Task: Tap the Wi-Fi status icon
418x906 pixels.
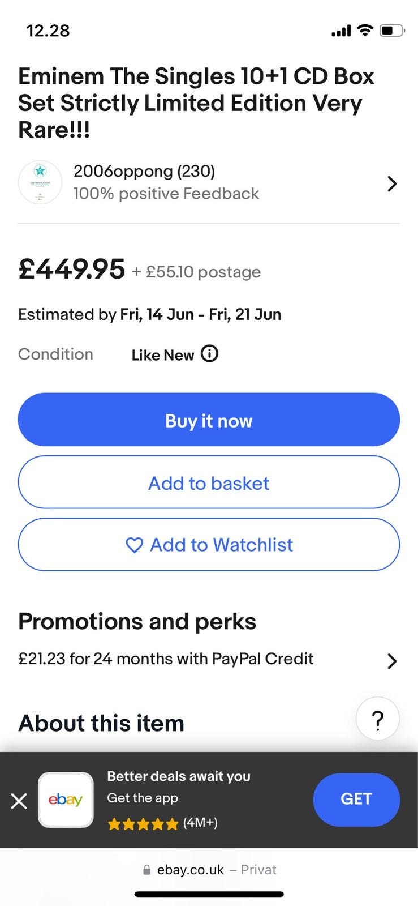Action: [x=366, y=31]
